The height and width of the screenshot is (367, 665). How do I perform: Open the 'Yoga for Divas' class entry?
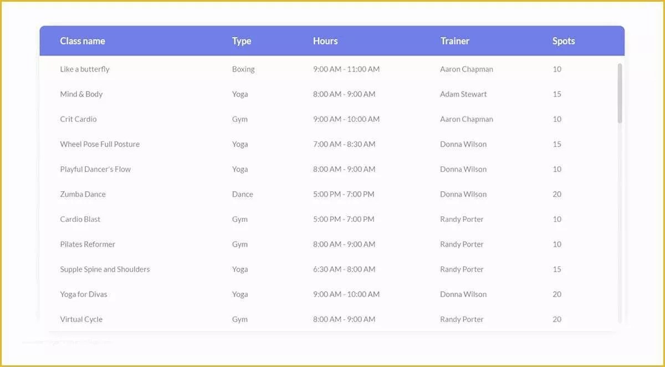pos(83,294)
